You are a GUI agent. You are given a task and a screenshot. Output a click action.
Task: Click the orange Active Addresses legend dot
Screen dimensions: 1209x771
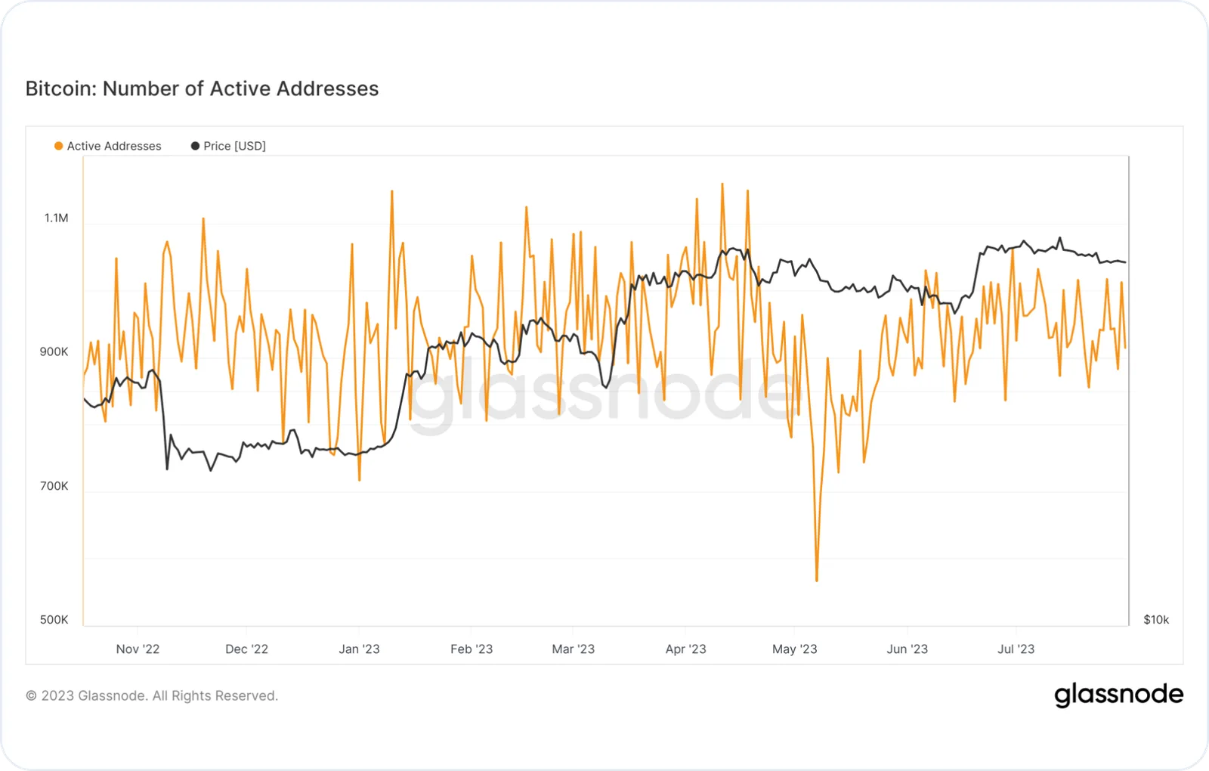(x=58, y=146)
